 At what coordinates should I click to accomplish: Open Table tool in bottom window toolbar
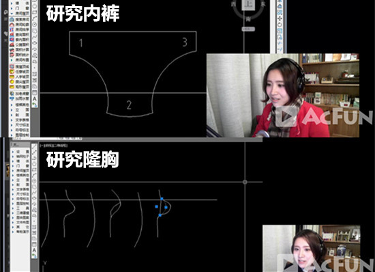[x=34, y=245]
